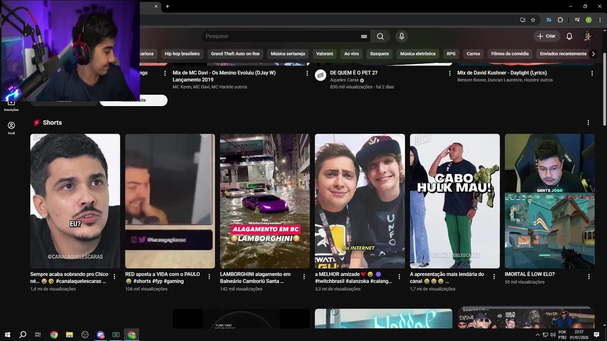Select the Música eletrônica chip
Viewport: 607px width, 341px height.
coord(418,54)
